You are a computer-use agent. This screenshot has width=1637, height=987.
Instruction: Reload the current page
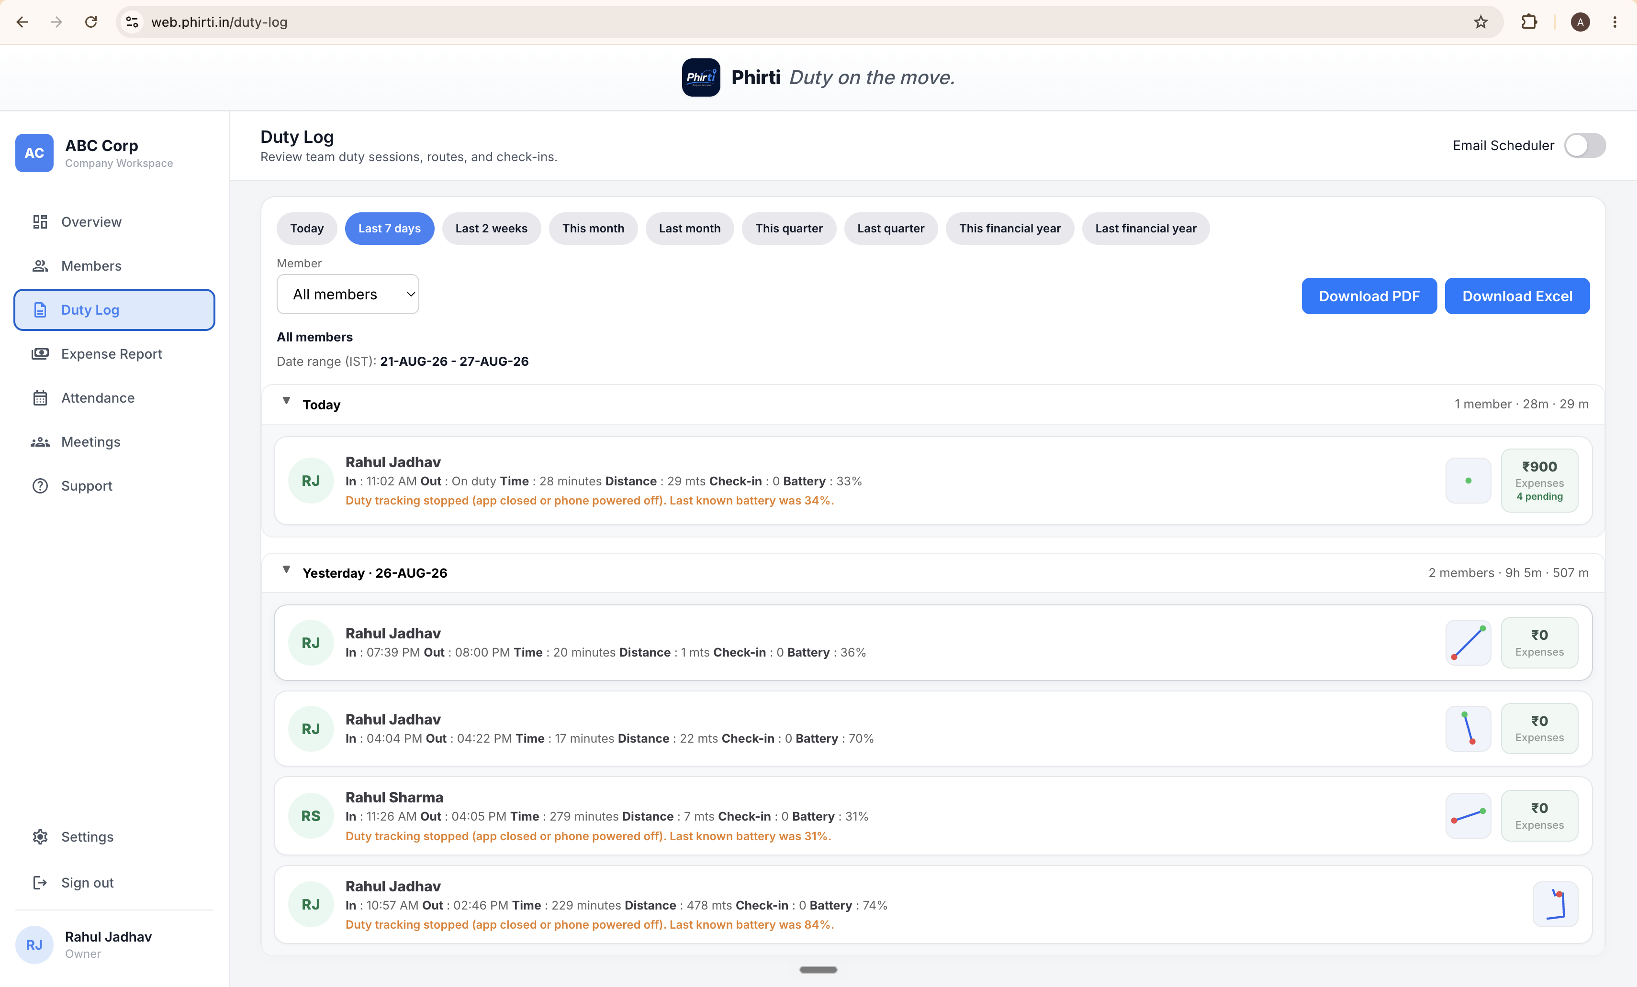91,22
